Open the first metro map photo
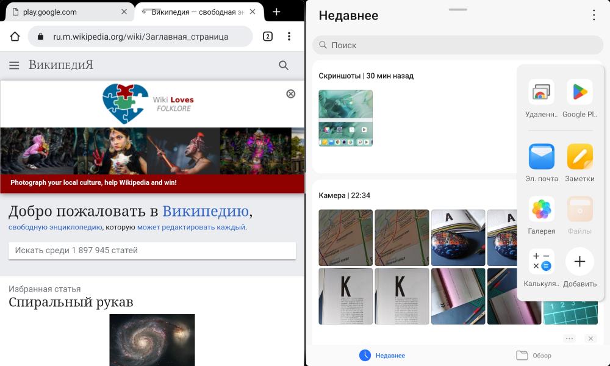This screenshot has width=610, height=366. [x=345, y=238]
